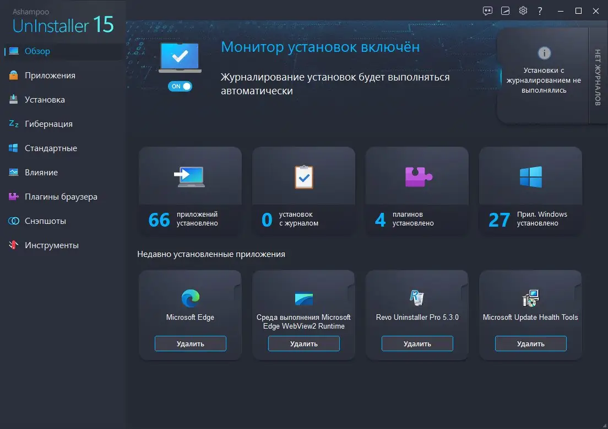Select the Снэпшоты sidebar icon
Screen dimensions: 608x429
(13, 221)
